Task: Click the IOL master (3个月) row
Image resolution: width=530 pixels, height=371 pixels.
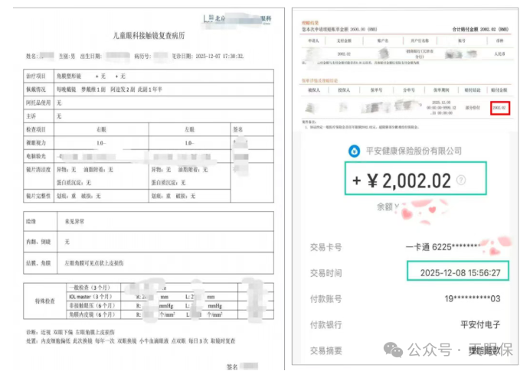Action: 100,295
